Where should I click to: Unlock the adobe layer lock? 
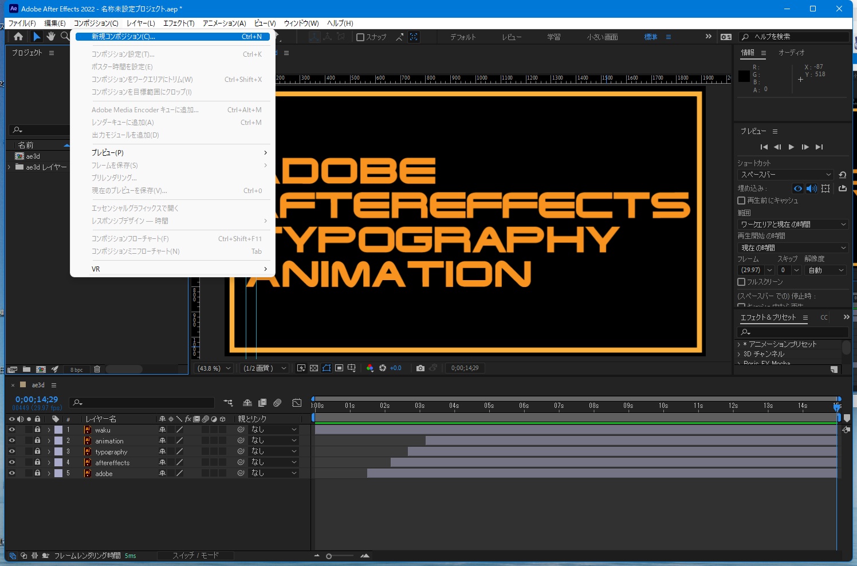(37, 473)
